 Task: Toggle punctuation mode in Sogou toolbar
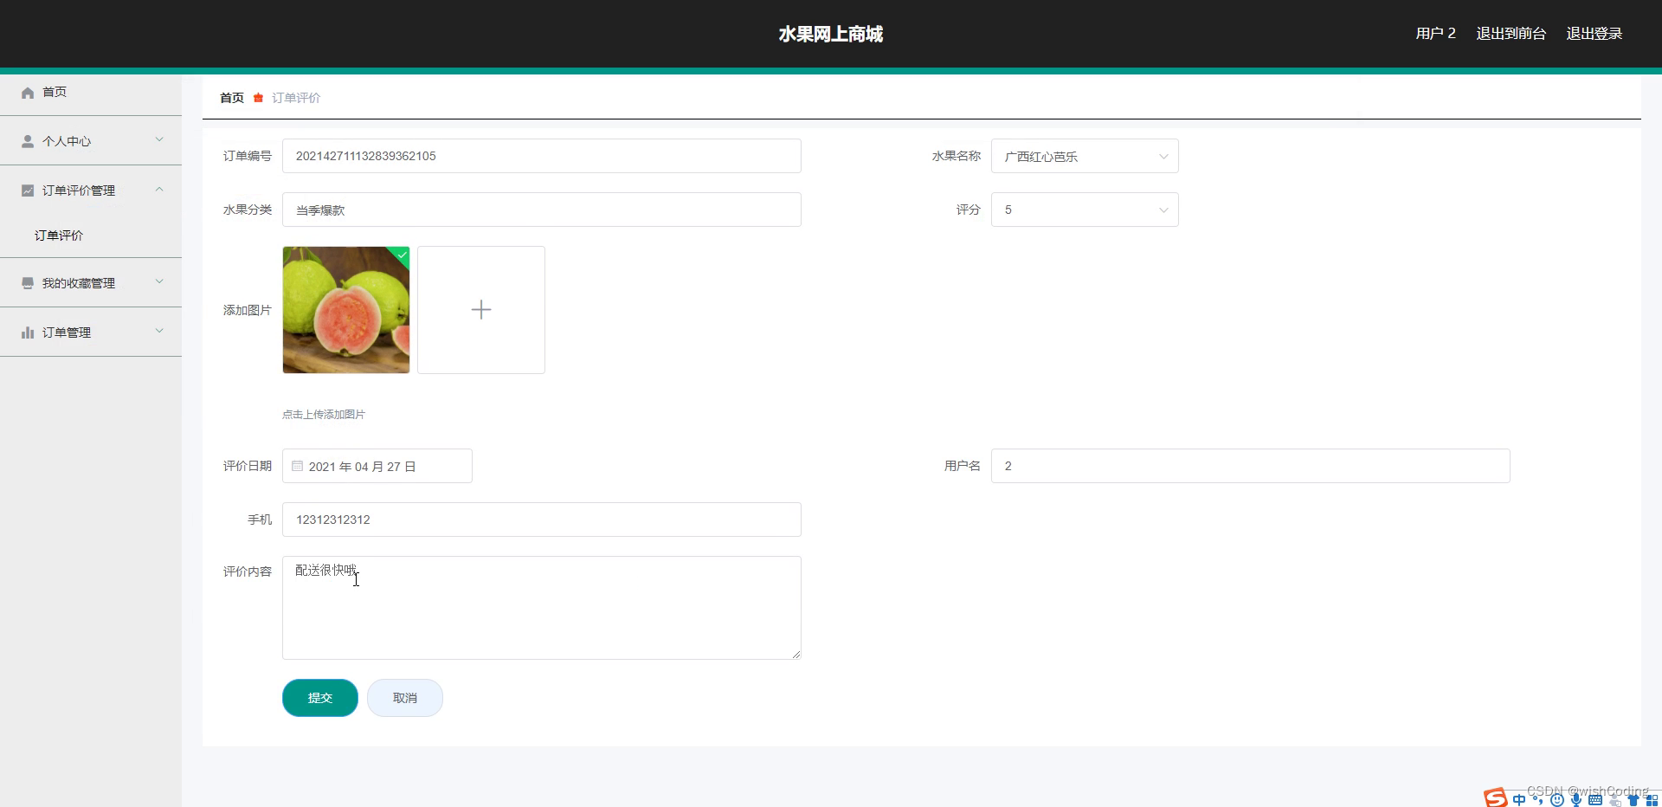pos(1538,799)
